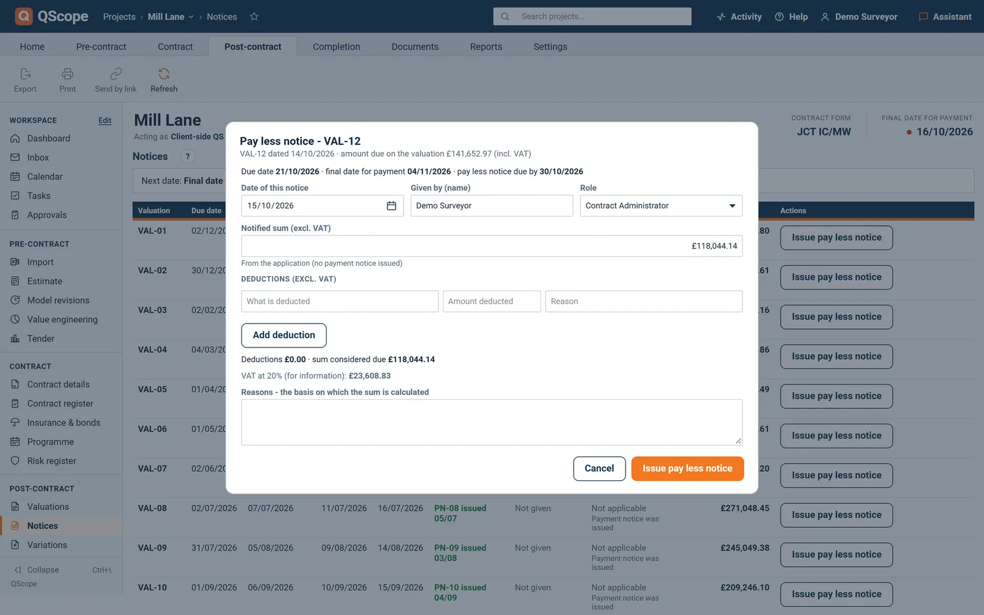Image resolution: width=984 pixels, height=615 pixels.
Task: Click the Edit workspace link
Action: pyautogui.click(x=105, y=121)
